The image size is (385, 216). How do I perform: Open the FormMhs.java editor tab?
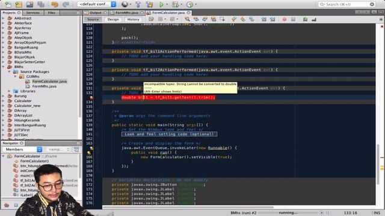coord(127,13)
